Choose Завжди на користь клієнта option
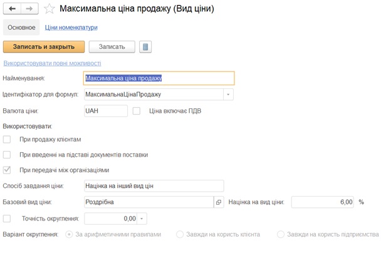391x253 pixels. point(180,234)
